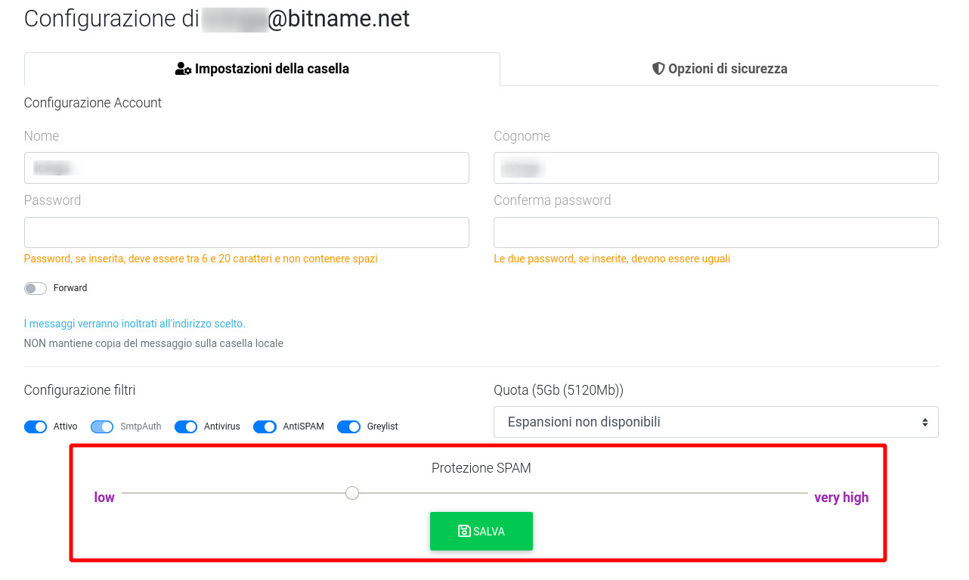The height and width of the screenshot is (580, 969).
Task: Click the Protezione SPAM slider handle
Action: click(352, 493)
